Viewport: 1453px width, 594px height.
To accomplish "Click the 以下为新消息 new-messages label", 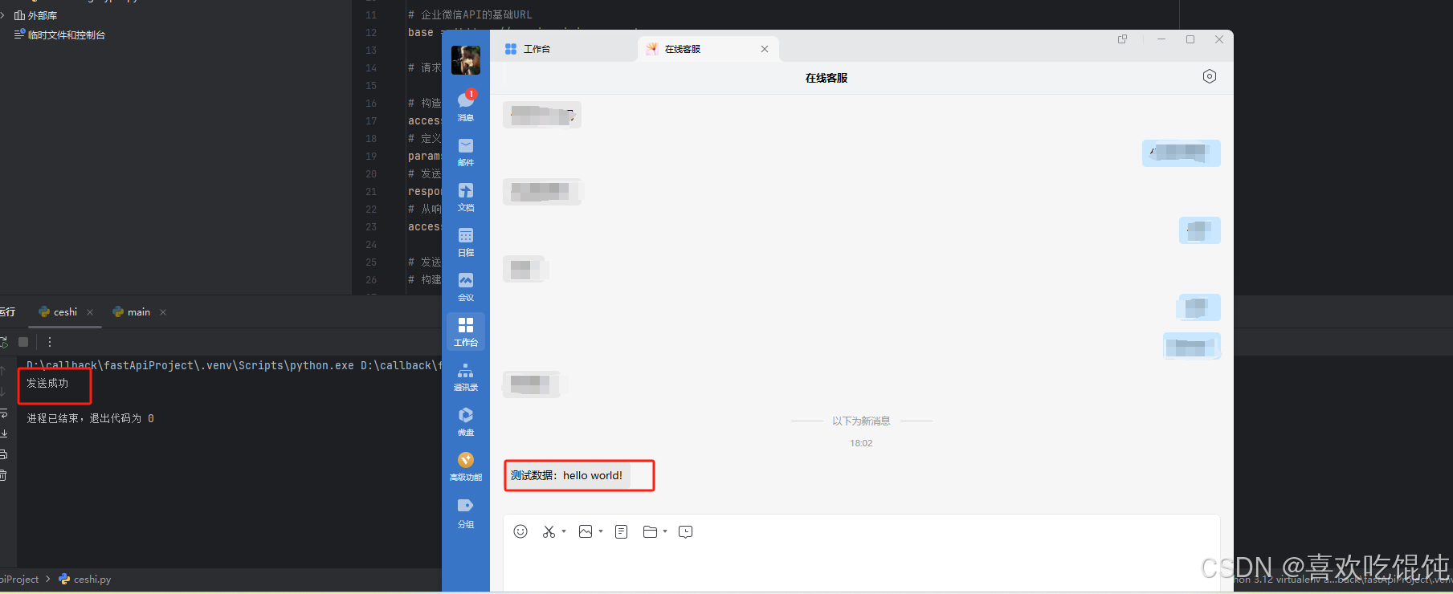I will 861,421.
